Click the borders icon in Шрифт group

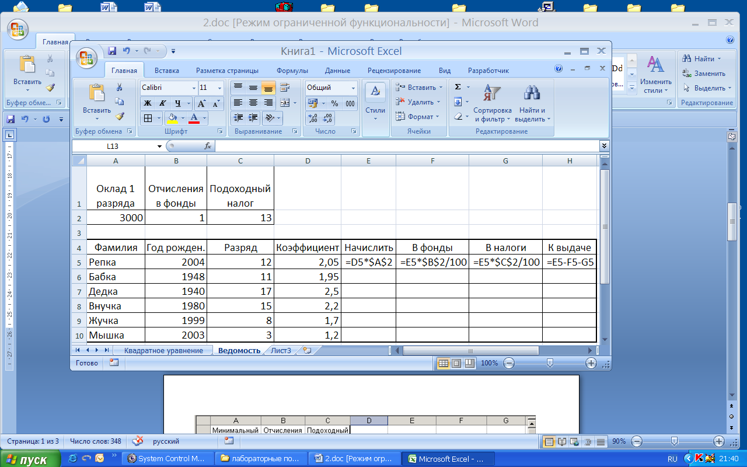click(x=148, y=119)
